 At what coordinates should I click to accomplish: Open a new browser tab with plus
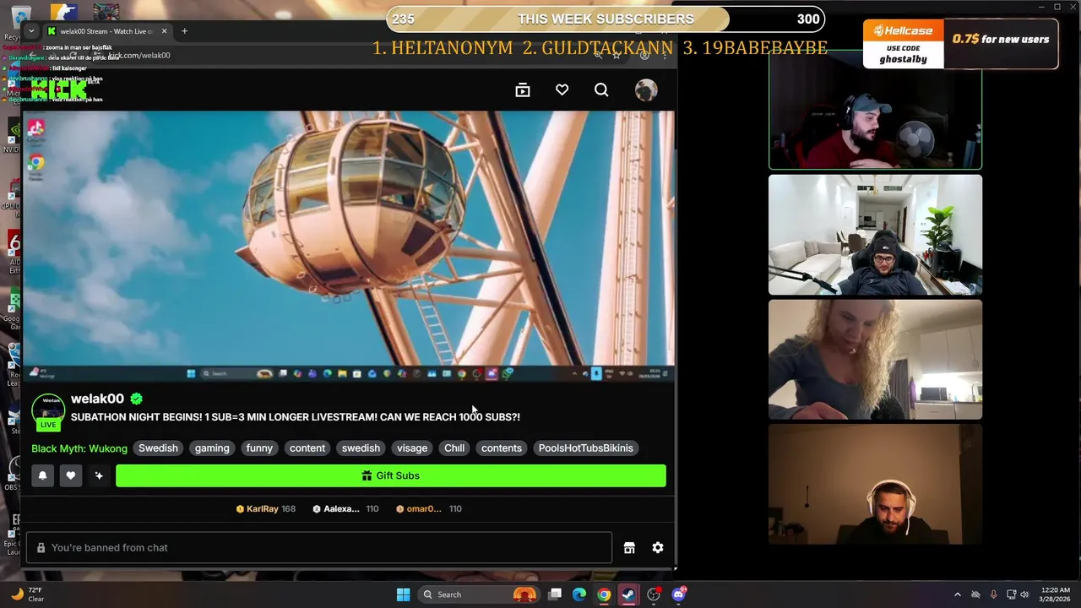[x=184, y=31]
